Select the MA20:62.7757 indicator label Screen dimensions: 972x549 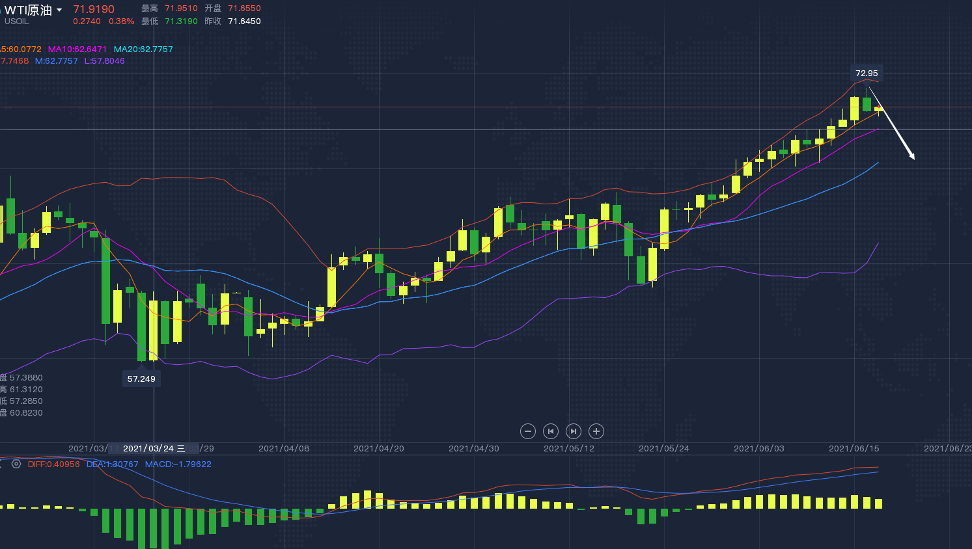pyautogui.click(x=143, y=49)
